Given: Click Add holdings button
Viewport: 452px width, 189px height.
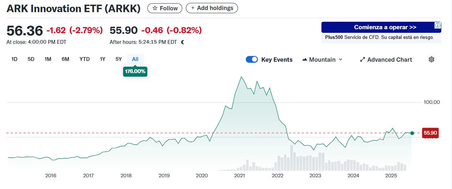Looking at the screenshot, I should click(212, 8).
